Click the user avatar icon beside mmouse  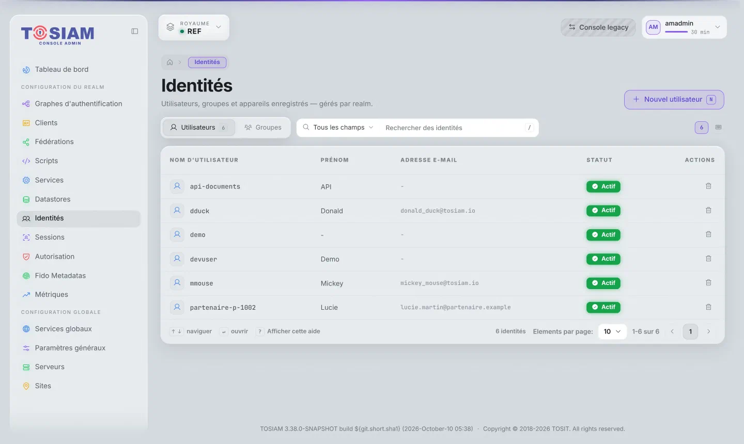[x=177, y=283]
